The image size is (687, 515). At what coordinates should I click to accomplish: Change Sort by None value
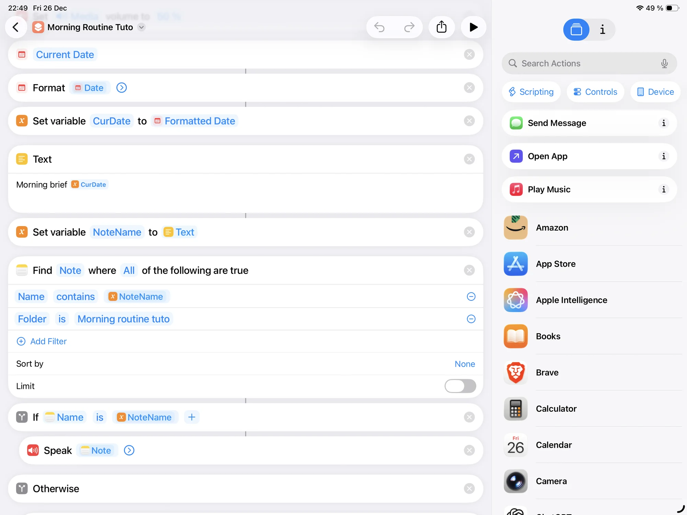tap(464, 364)
